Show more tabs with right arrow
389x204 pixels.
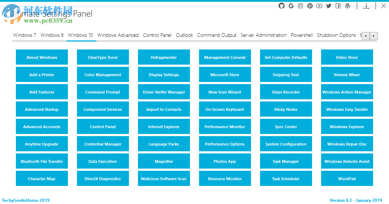(373, 36)
